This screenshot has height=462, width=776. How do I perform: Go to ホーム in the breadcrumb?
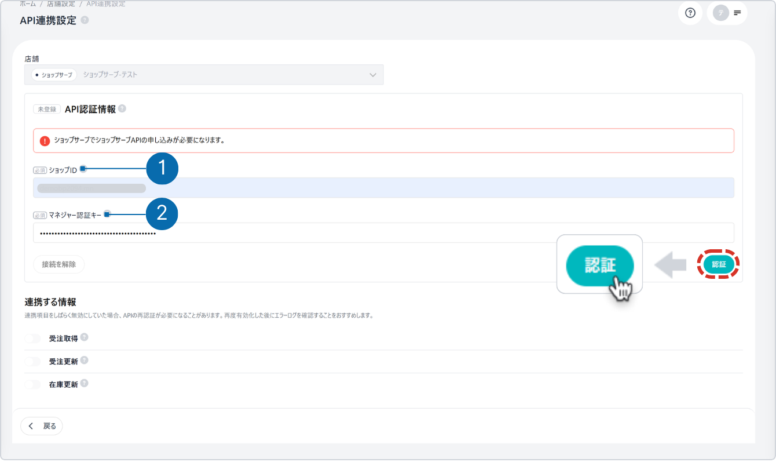(28, 3)
